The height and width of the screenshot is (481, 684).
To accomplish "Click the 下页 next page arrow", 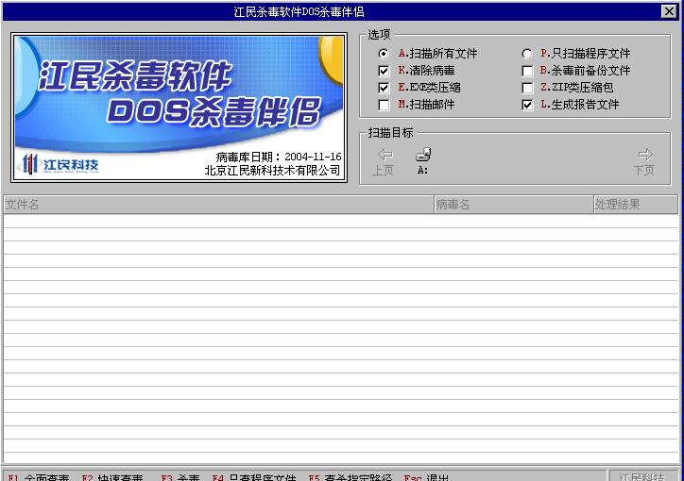I will pyautogui.click(x=644, y=161).
